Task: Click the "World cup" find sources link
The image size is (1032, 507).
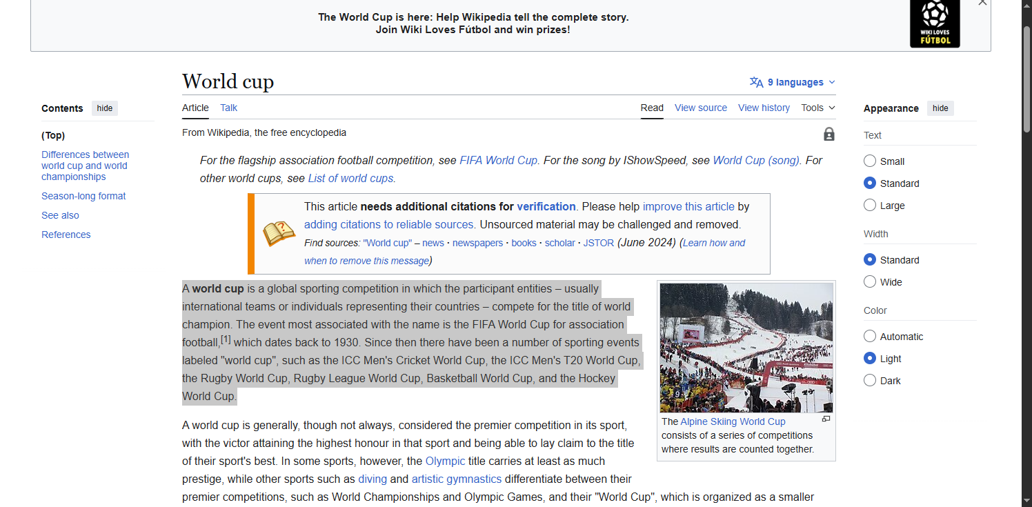Action: tap(387, 243)
